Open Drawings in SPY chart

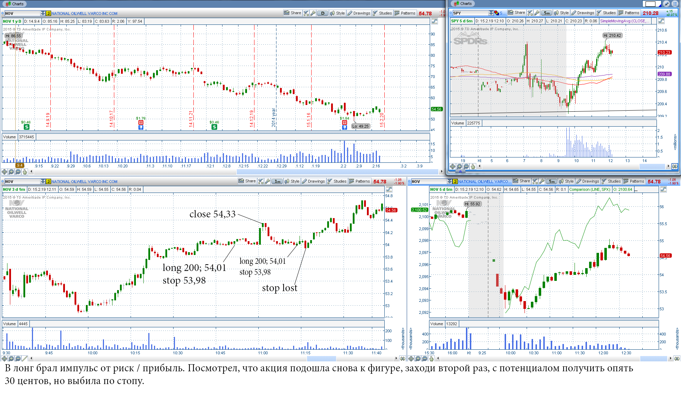coord(583,13)
